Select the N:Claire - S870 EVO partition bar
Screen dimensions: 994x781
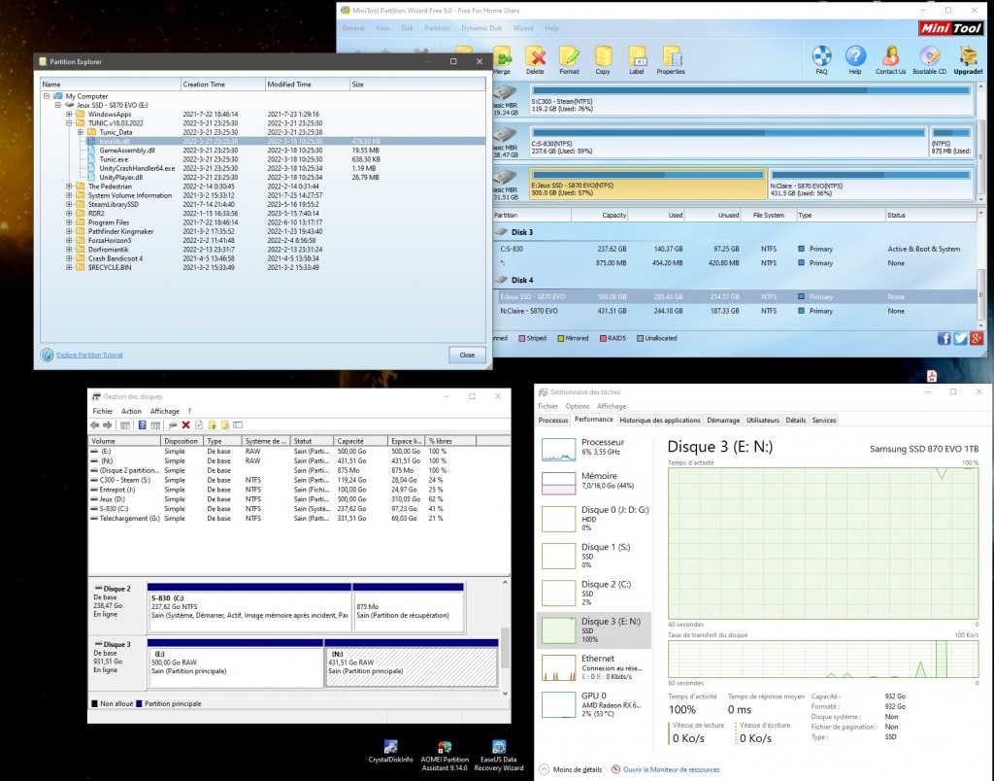click(871, 184)
